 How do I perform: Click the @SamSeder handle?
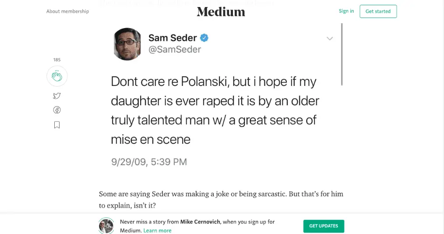click(x=175, y=50)
